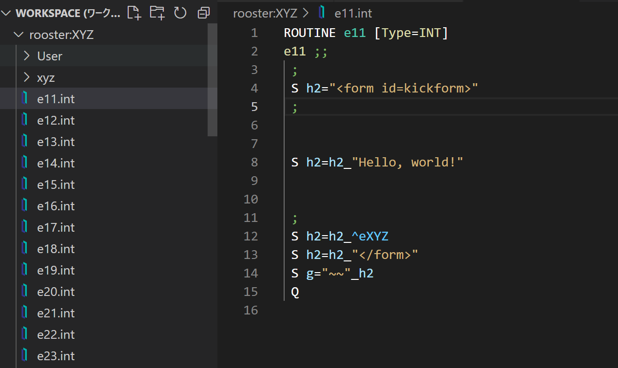Open e13.int from the file tree

tap(56, 142)
